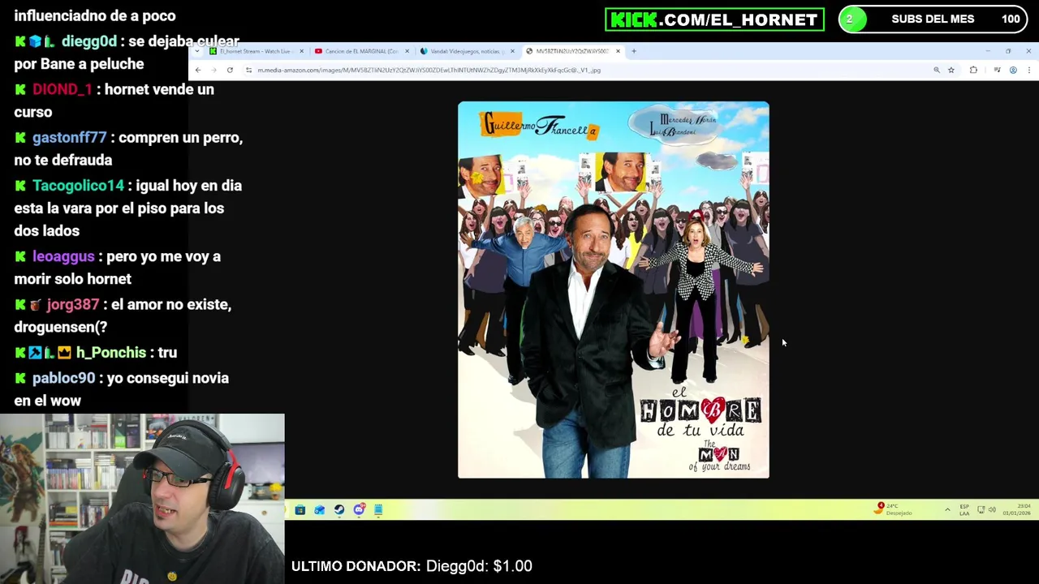Screen dimensions: 1039x584
Task: Open media control icon in Chrome toolbar
Action: [x=997, y=70]
